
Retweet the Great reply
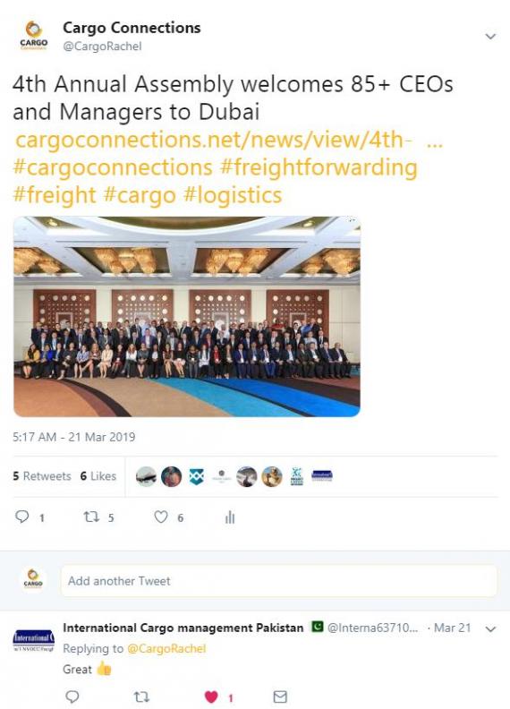click(141, 696)
